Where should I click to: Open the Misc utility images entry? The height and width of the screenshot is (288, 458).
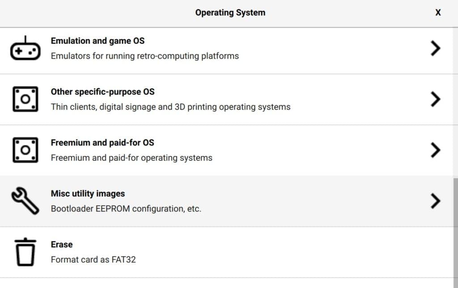coord(88,194)
